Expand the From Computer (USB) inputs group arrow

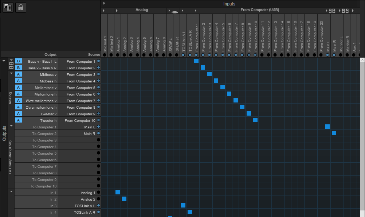pos(196,11)
